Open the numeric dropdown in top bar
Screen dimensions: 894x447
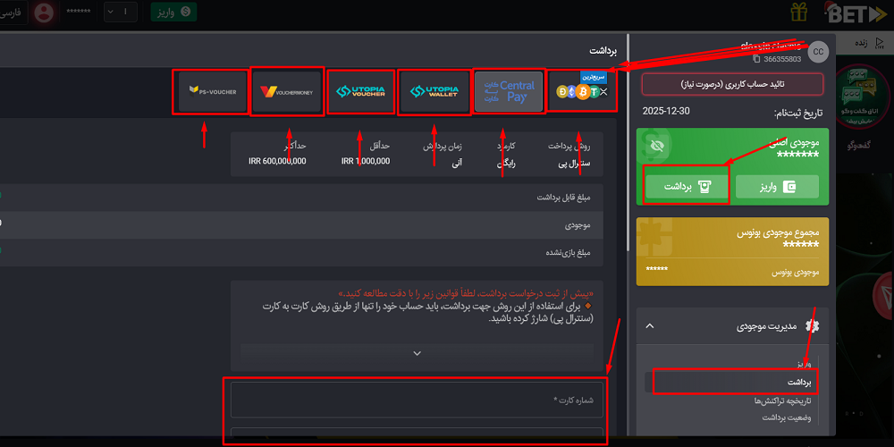pos(121,13)
